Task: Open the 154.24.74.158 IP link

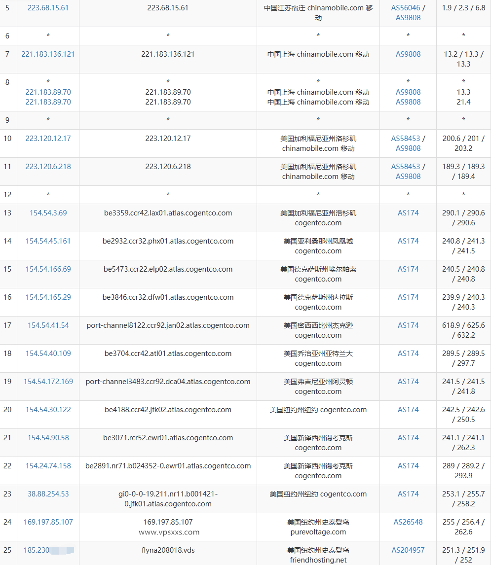Action: click(x=48, y=466)
